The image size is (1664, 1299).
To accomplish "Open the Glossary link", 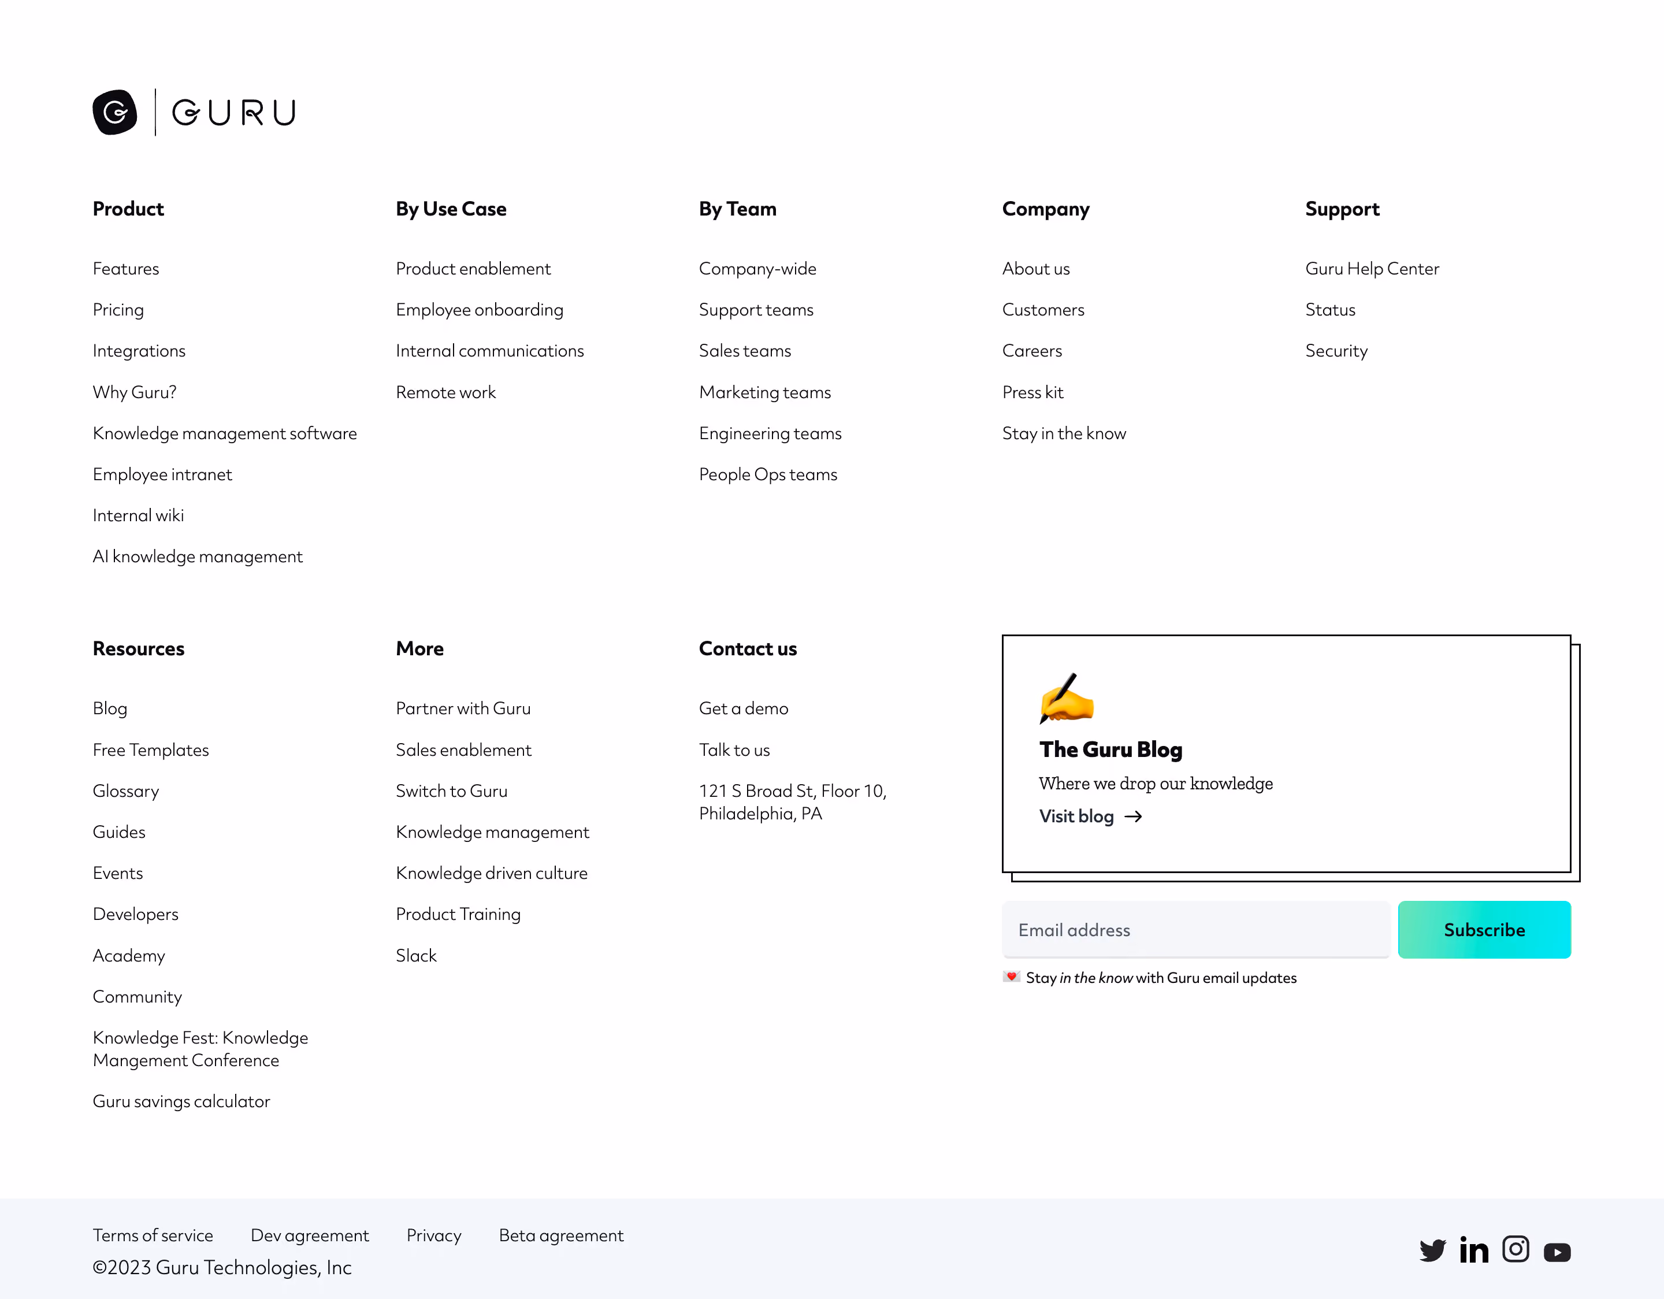I will (126, 792).
